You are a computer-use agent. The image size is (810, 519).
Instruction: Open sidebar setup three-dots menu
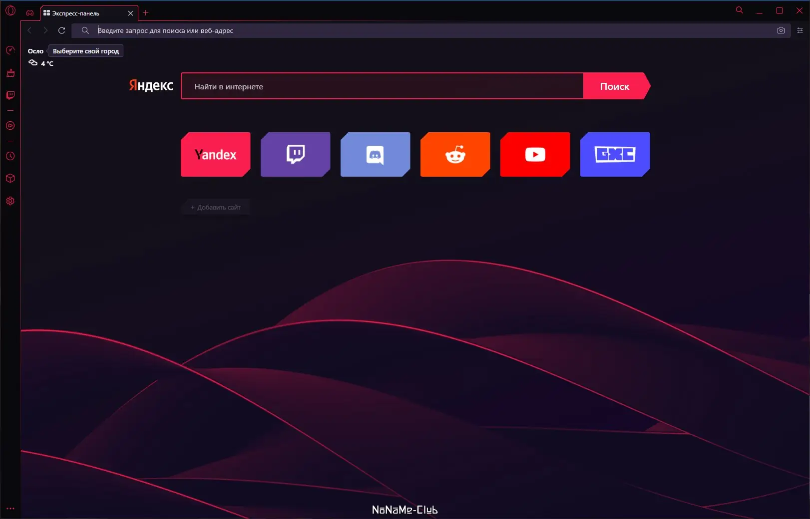tap(10, 509)
